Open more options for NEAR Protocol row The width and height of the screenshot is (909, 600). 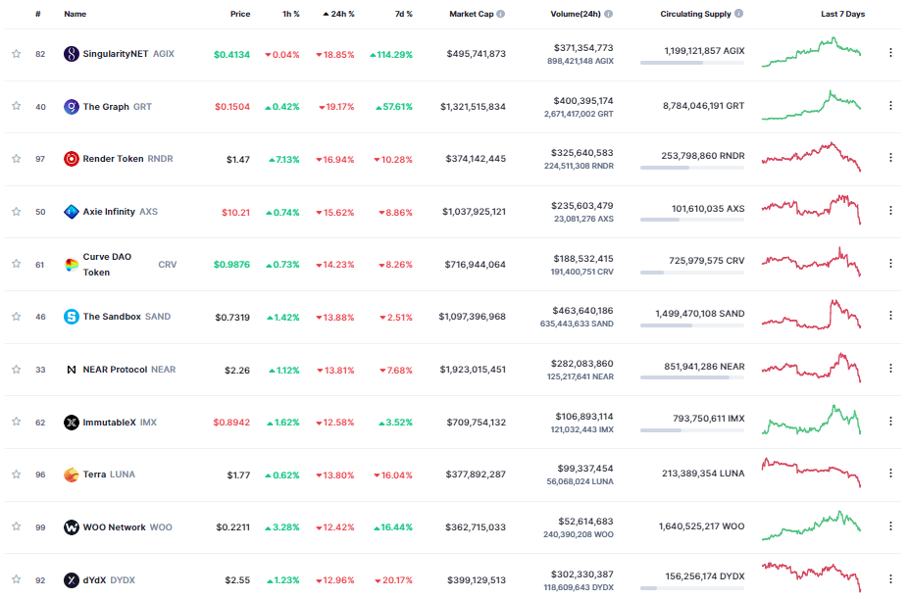pos(890,368)
